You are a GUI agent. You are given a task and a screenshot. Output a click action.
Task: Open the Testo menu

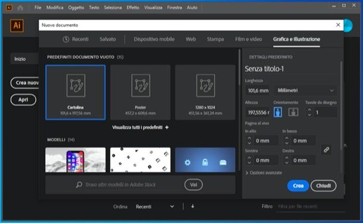(x=94, y=8)
